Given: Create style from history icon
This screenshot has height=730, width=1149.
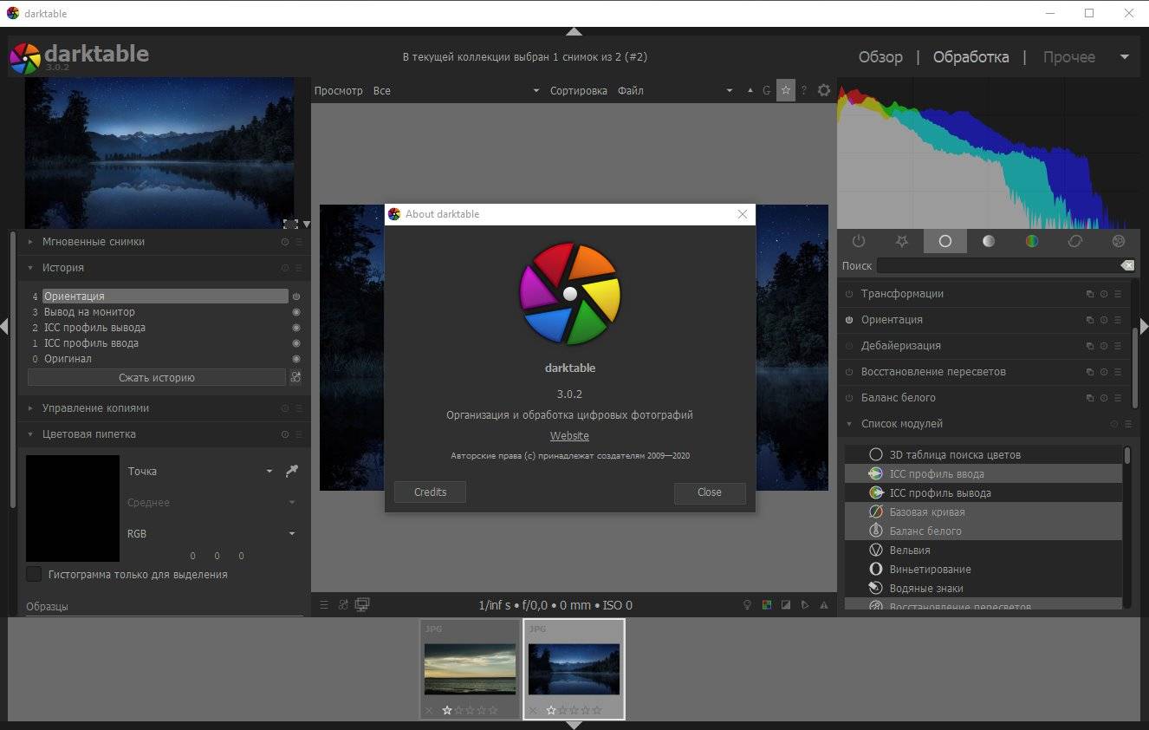Looking at the screenshot, I should coord(295,377).
